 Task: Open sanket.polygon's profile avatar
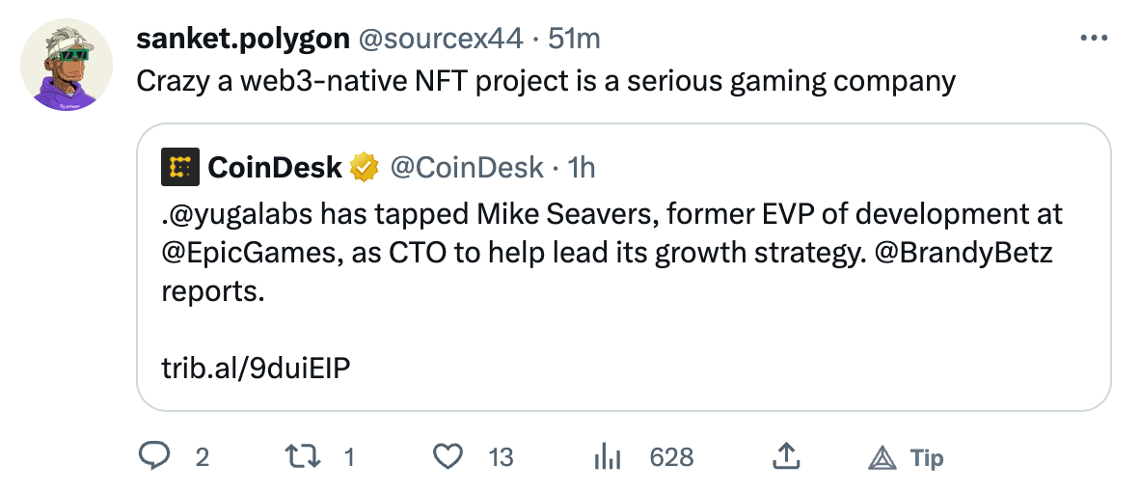[63, 65]
